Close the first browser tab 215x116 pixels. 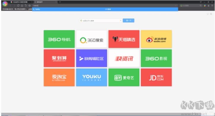pyautogui.click(x=32, y=2)
